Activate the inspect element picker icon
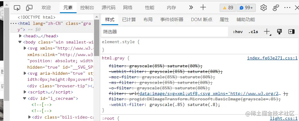This screenshot has width=299, height=121. click(17, 8)
